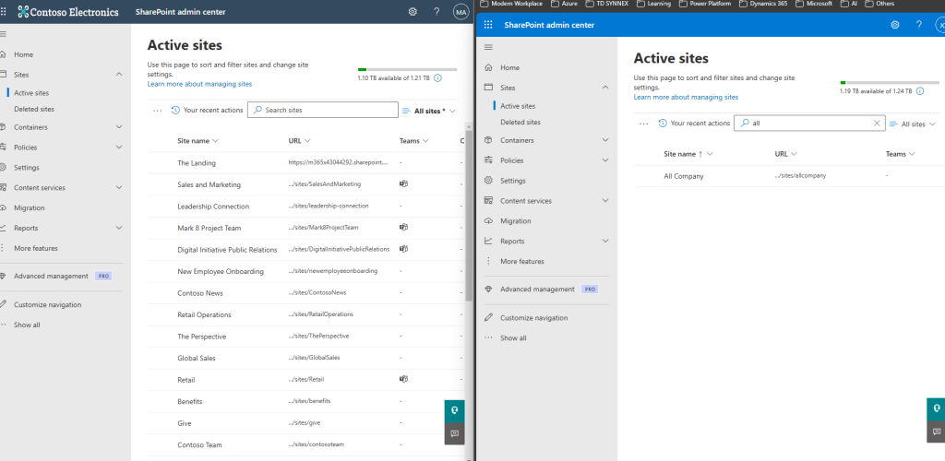Focus search box containing 'all'
This screenshot has height=461, width=945.
(x=809, y=123)
